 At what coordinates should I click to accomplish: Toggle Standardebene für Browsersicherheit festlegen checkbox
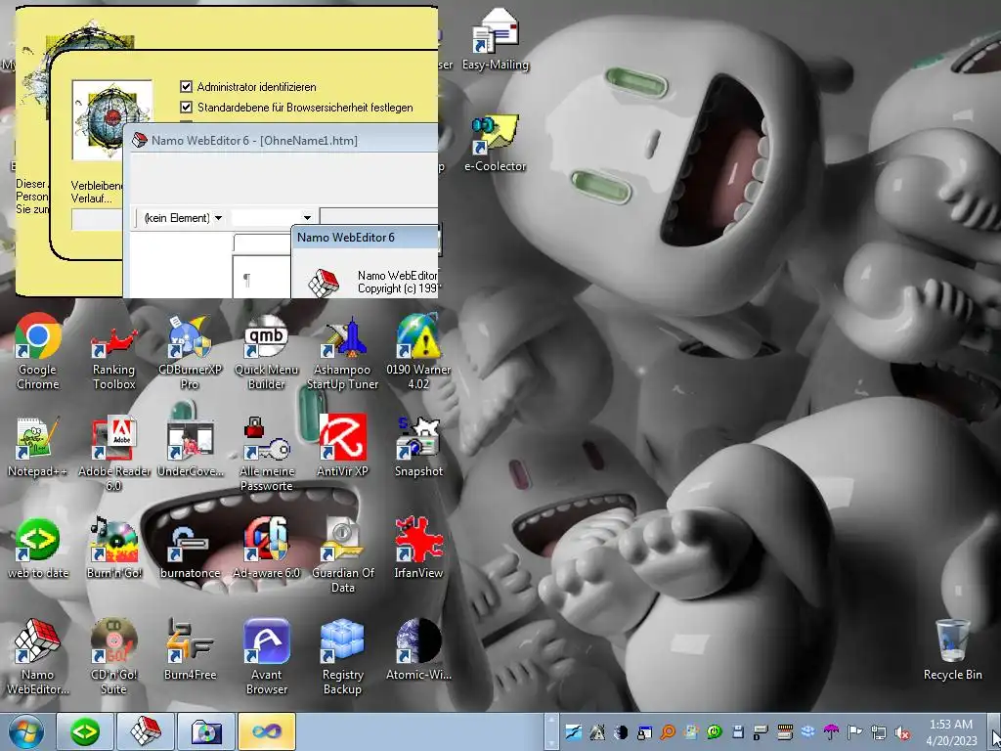[187, 107]
